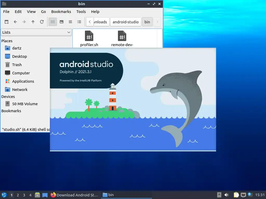Image resolution: width=266 pixels, height=199 pixels.
Task: Switch to workspace 2
Action: tap(18, 195)
